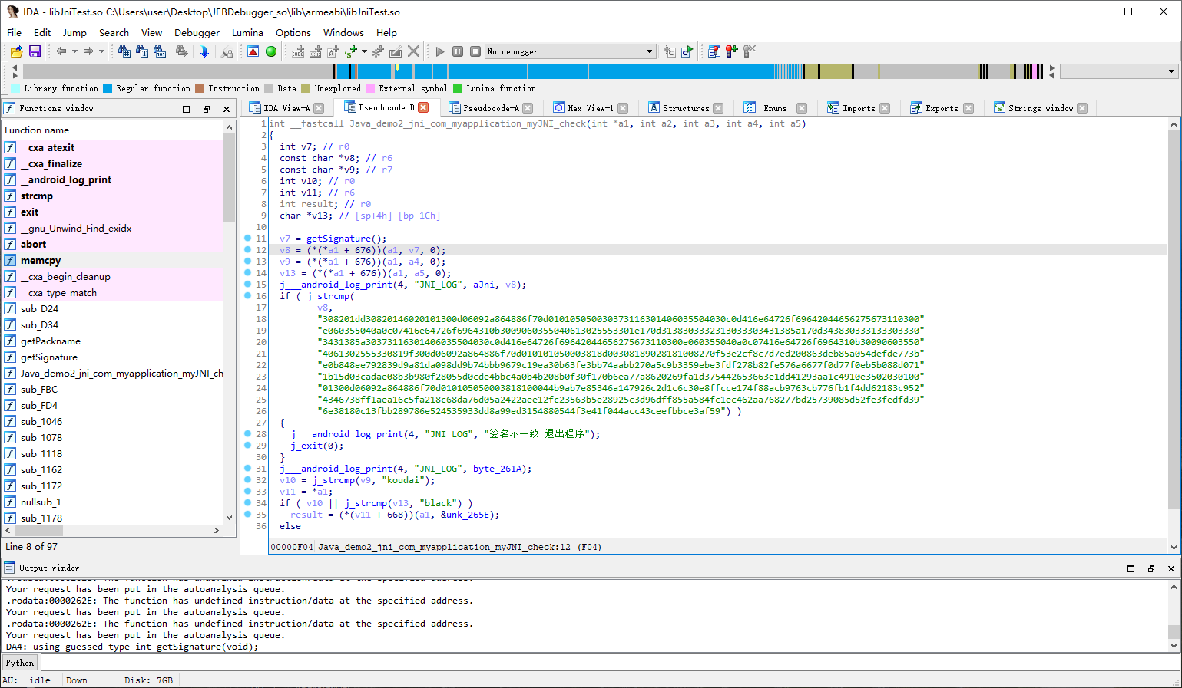Toggle breakpoint dot on line 28
The height and width of the screenshot is (688, 1182).
point(247,434)
